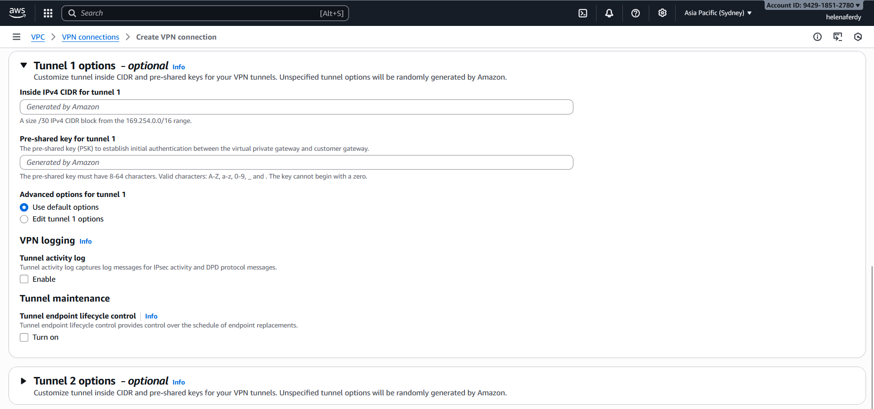
Task: Open the help question mark menu
Action: click(636, 13)
